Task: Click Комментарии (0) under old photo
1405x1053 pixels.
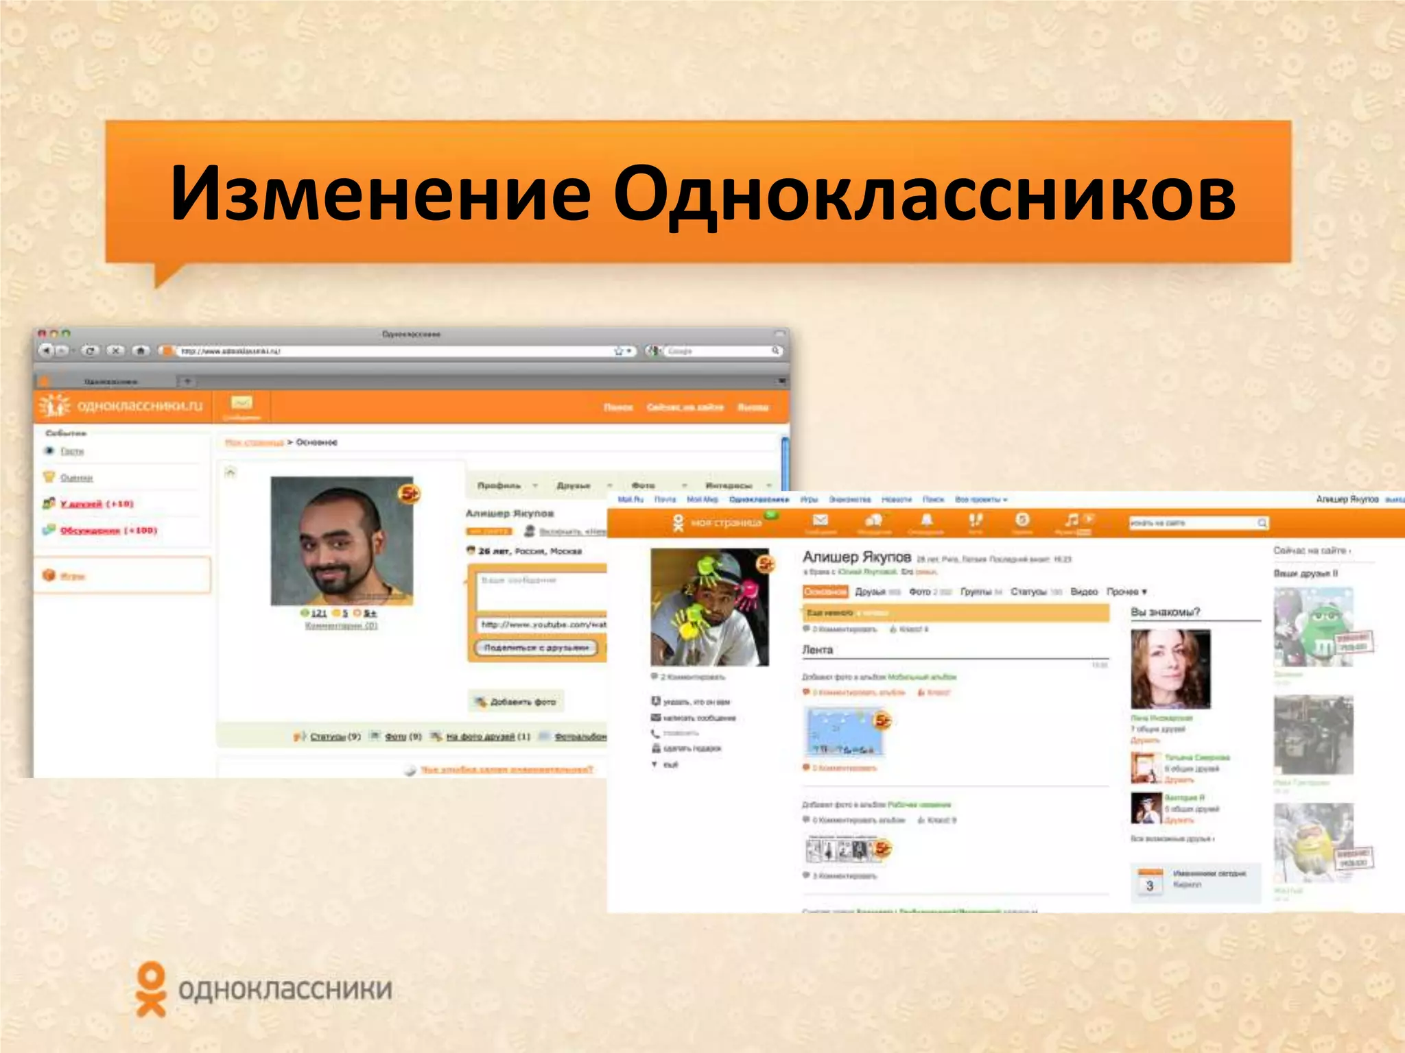Action: click(341, 625)
